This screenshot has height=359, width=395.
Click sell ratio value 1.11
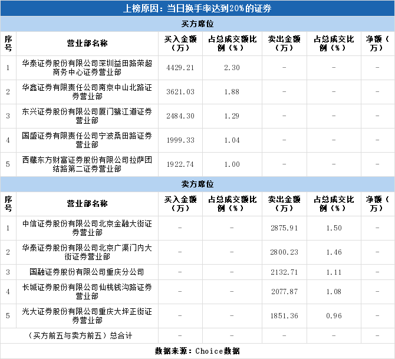[x=334, y=272]
